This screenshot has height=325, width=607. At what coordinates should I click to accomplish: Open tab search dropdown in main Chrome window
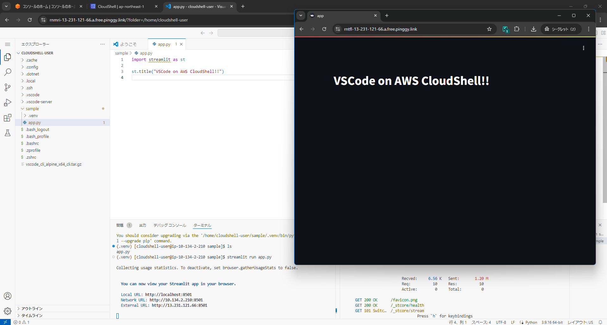[x=6, y=6]
